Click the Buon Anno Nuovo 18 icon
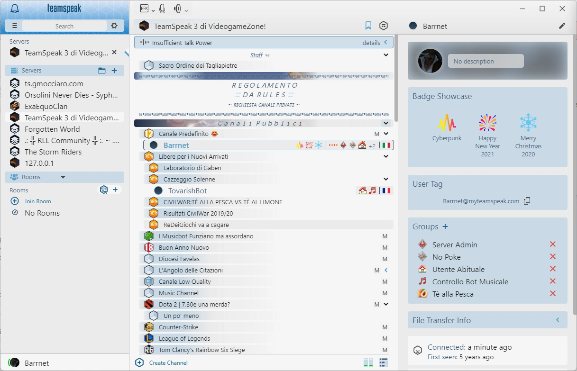 148,247
